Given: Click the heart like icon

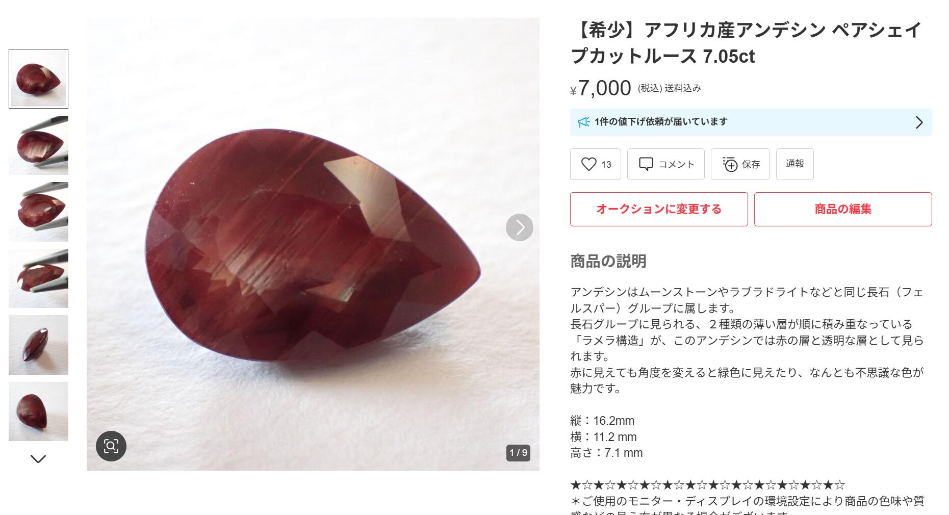Looking at the screenshot, I should [588, 164].
